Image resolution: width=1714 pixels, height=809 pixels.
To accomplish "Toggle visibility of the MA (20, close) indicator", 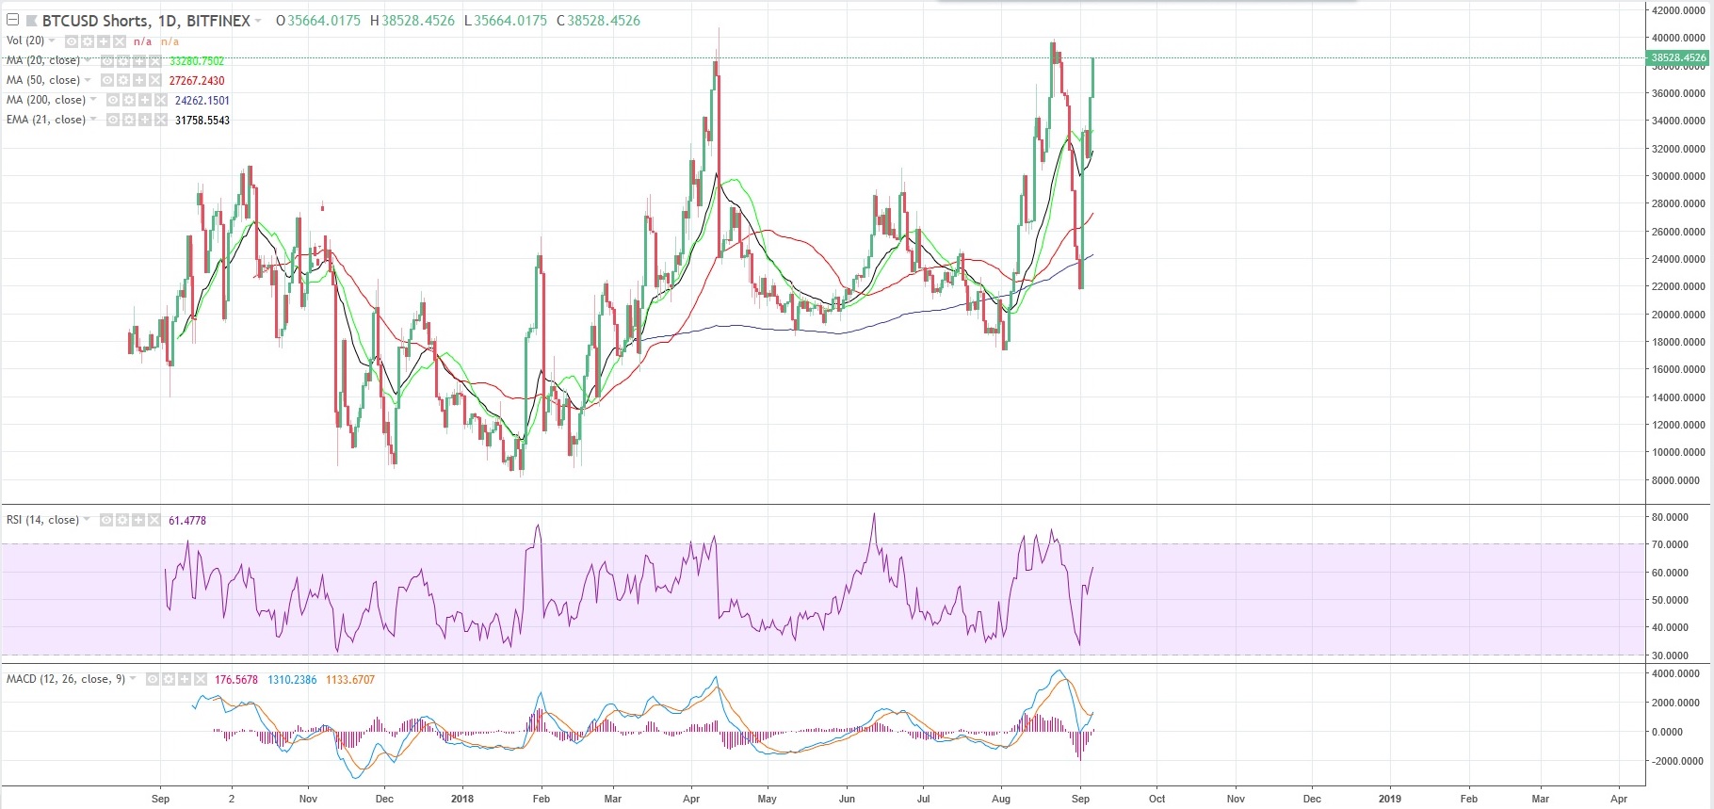I will pos(107,61).
